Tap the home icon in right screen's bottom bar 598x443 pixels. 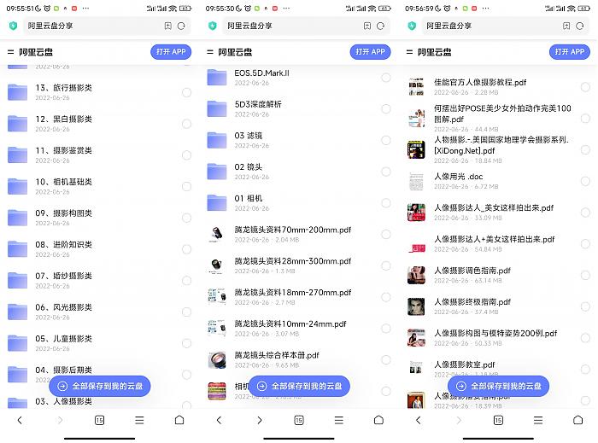coord(577,420)
